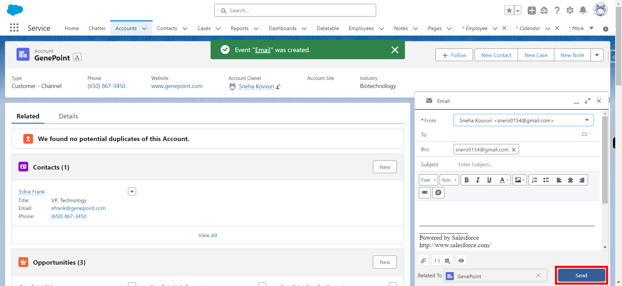This screenshot has height=286, width=622.
Task: Apply bold formatting in email editor
Action: click(x=466, y=180)
